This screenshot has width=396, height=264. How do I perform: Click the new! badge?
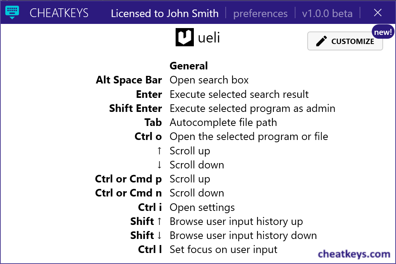point(383,33)
